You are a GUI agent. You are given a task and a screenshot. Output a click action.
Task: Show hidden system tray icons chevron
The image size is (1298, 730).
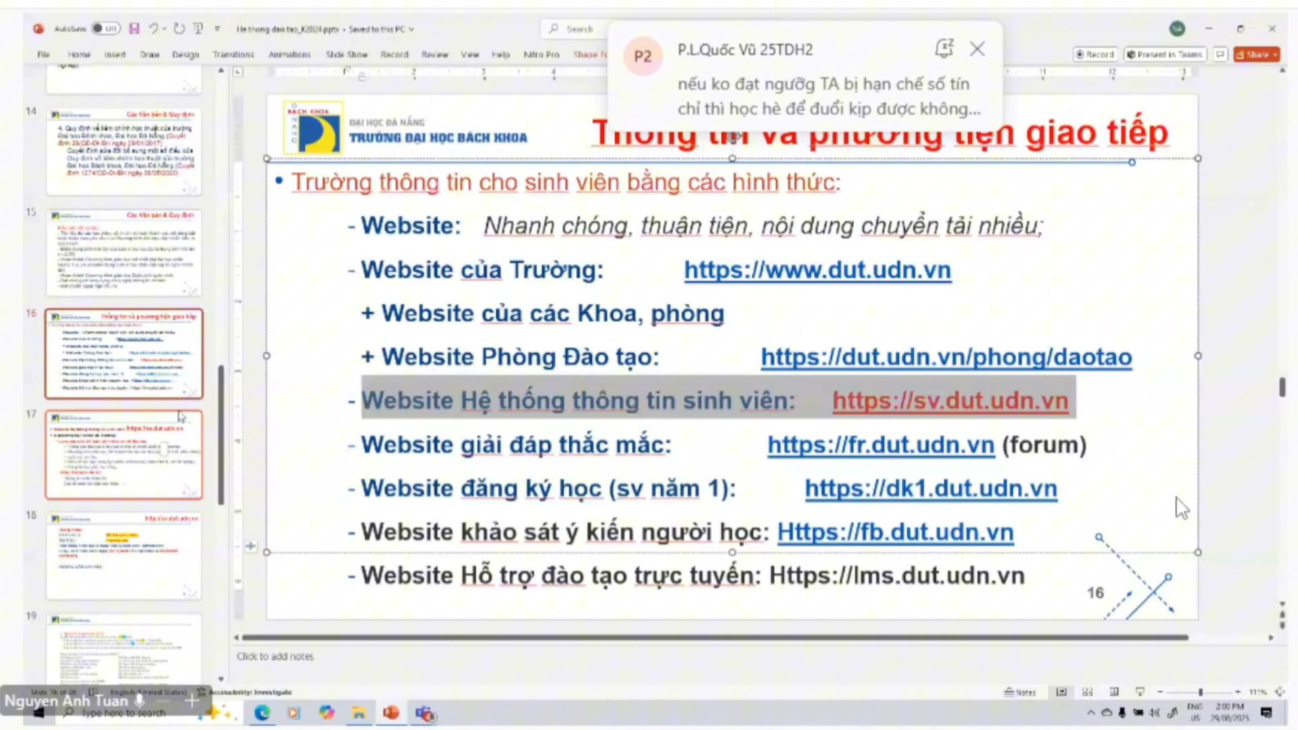tap(1090, 712)
